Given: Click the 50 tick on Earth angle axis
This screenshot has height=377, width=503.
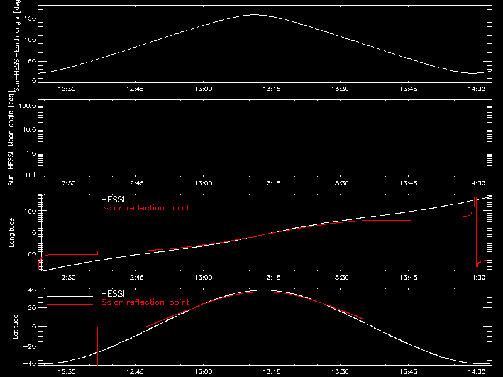Looking at the screenshot, I should click(32, 61).
